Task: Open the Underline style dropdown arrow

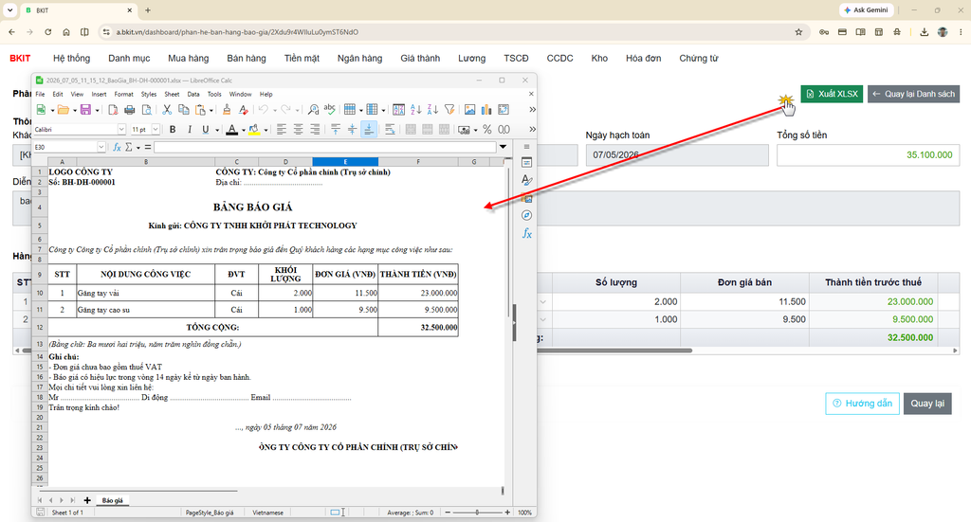Action: pos(215,130)
